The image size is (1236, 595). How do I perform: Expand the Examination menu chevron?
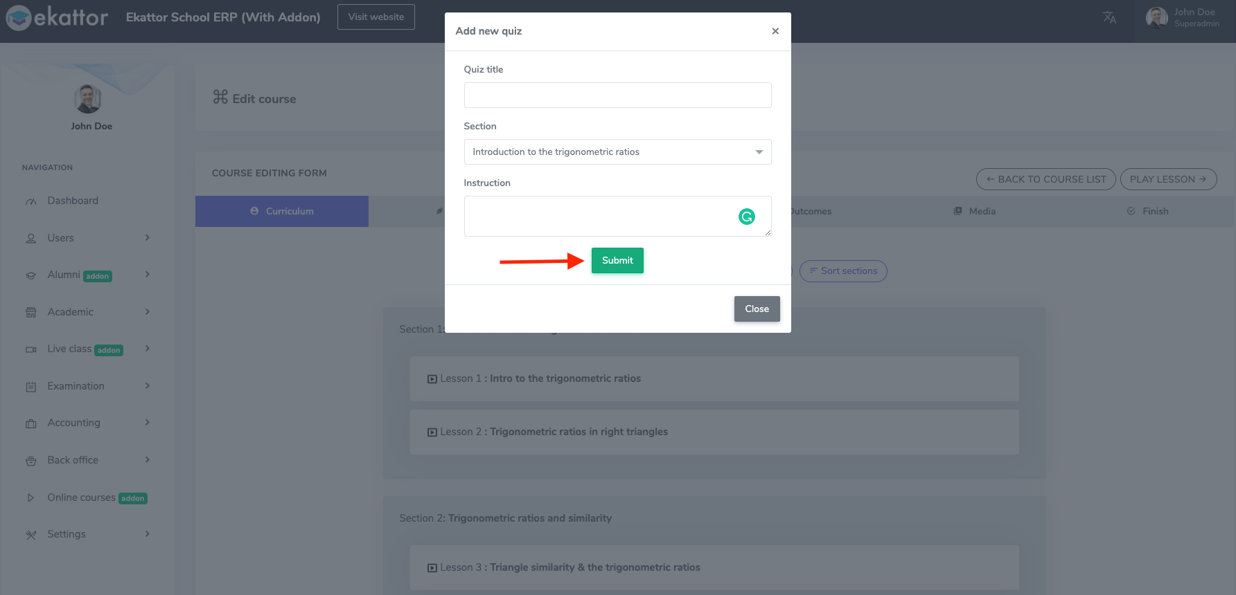(148, 385)
